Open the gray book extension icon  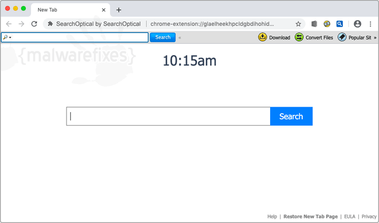[314, 24]
